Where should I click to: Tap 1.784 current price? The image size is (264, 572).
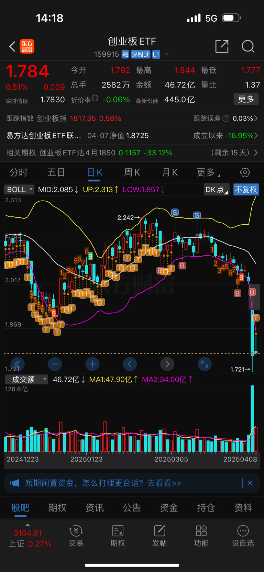(x=27, y=71)
